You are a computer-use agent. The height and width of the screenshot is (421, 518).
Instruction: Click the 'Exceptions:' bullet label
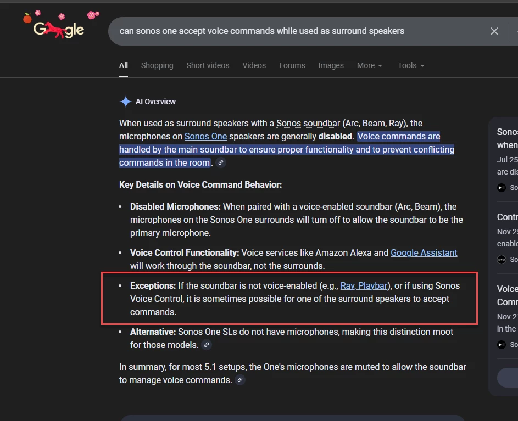coord(153,285)
